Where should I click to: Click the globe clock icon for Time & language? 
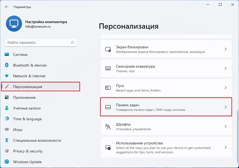click(x=7, y=119)
